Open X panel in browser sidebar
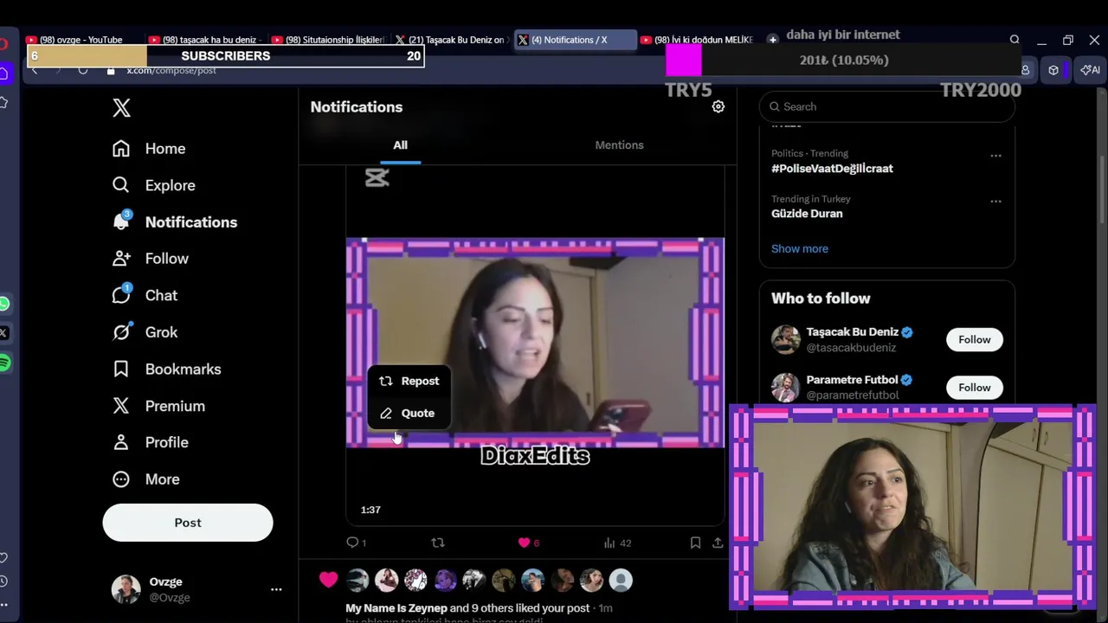 (x=4, y=333)
